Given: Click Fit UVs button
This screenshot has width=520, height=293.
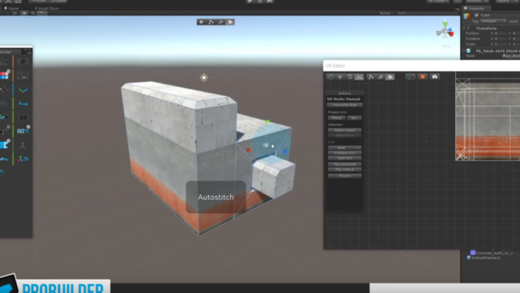Looking at the screenshot, I should [344, 176].
